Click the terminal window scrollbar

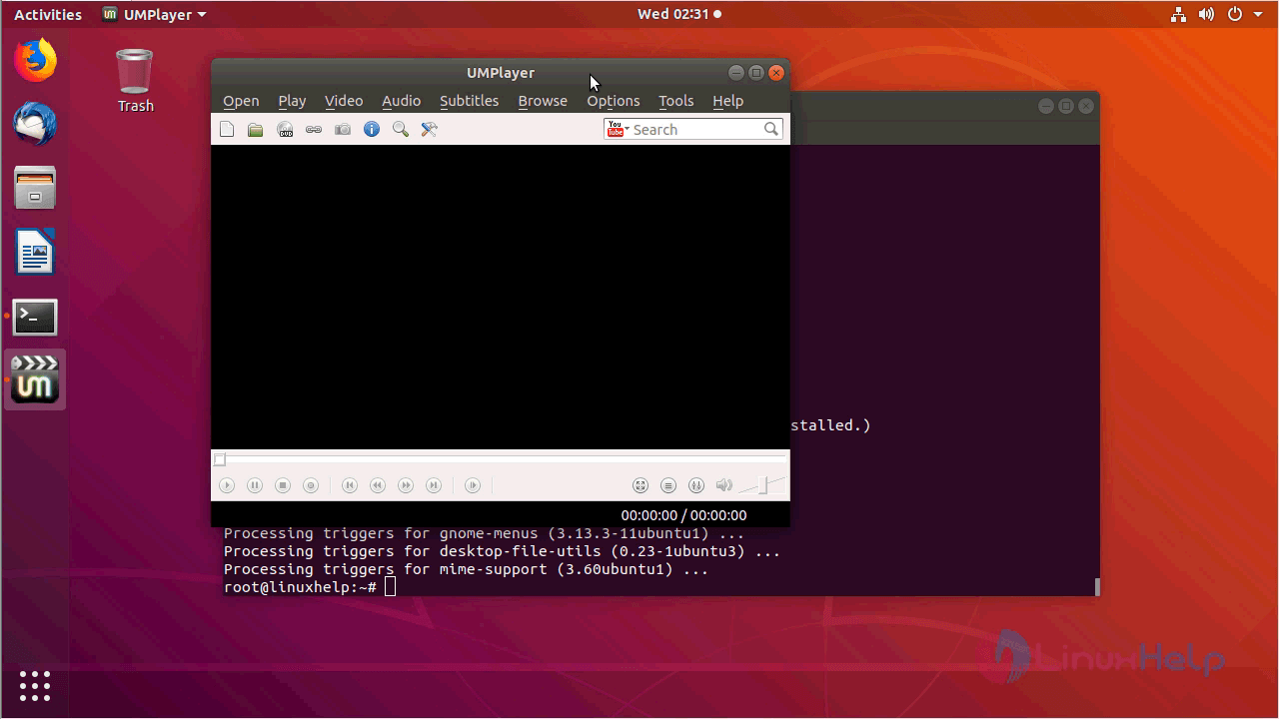tap(1096, 587)
